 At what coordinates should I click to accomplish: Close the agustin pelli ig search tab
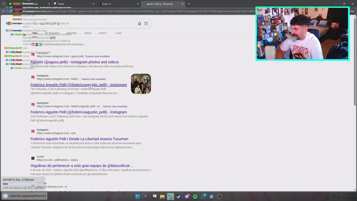(182, 4)
